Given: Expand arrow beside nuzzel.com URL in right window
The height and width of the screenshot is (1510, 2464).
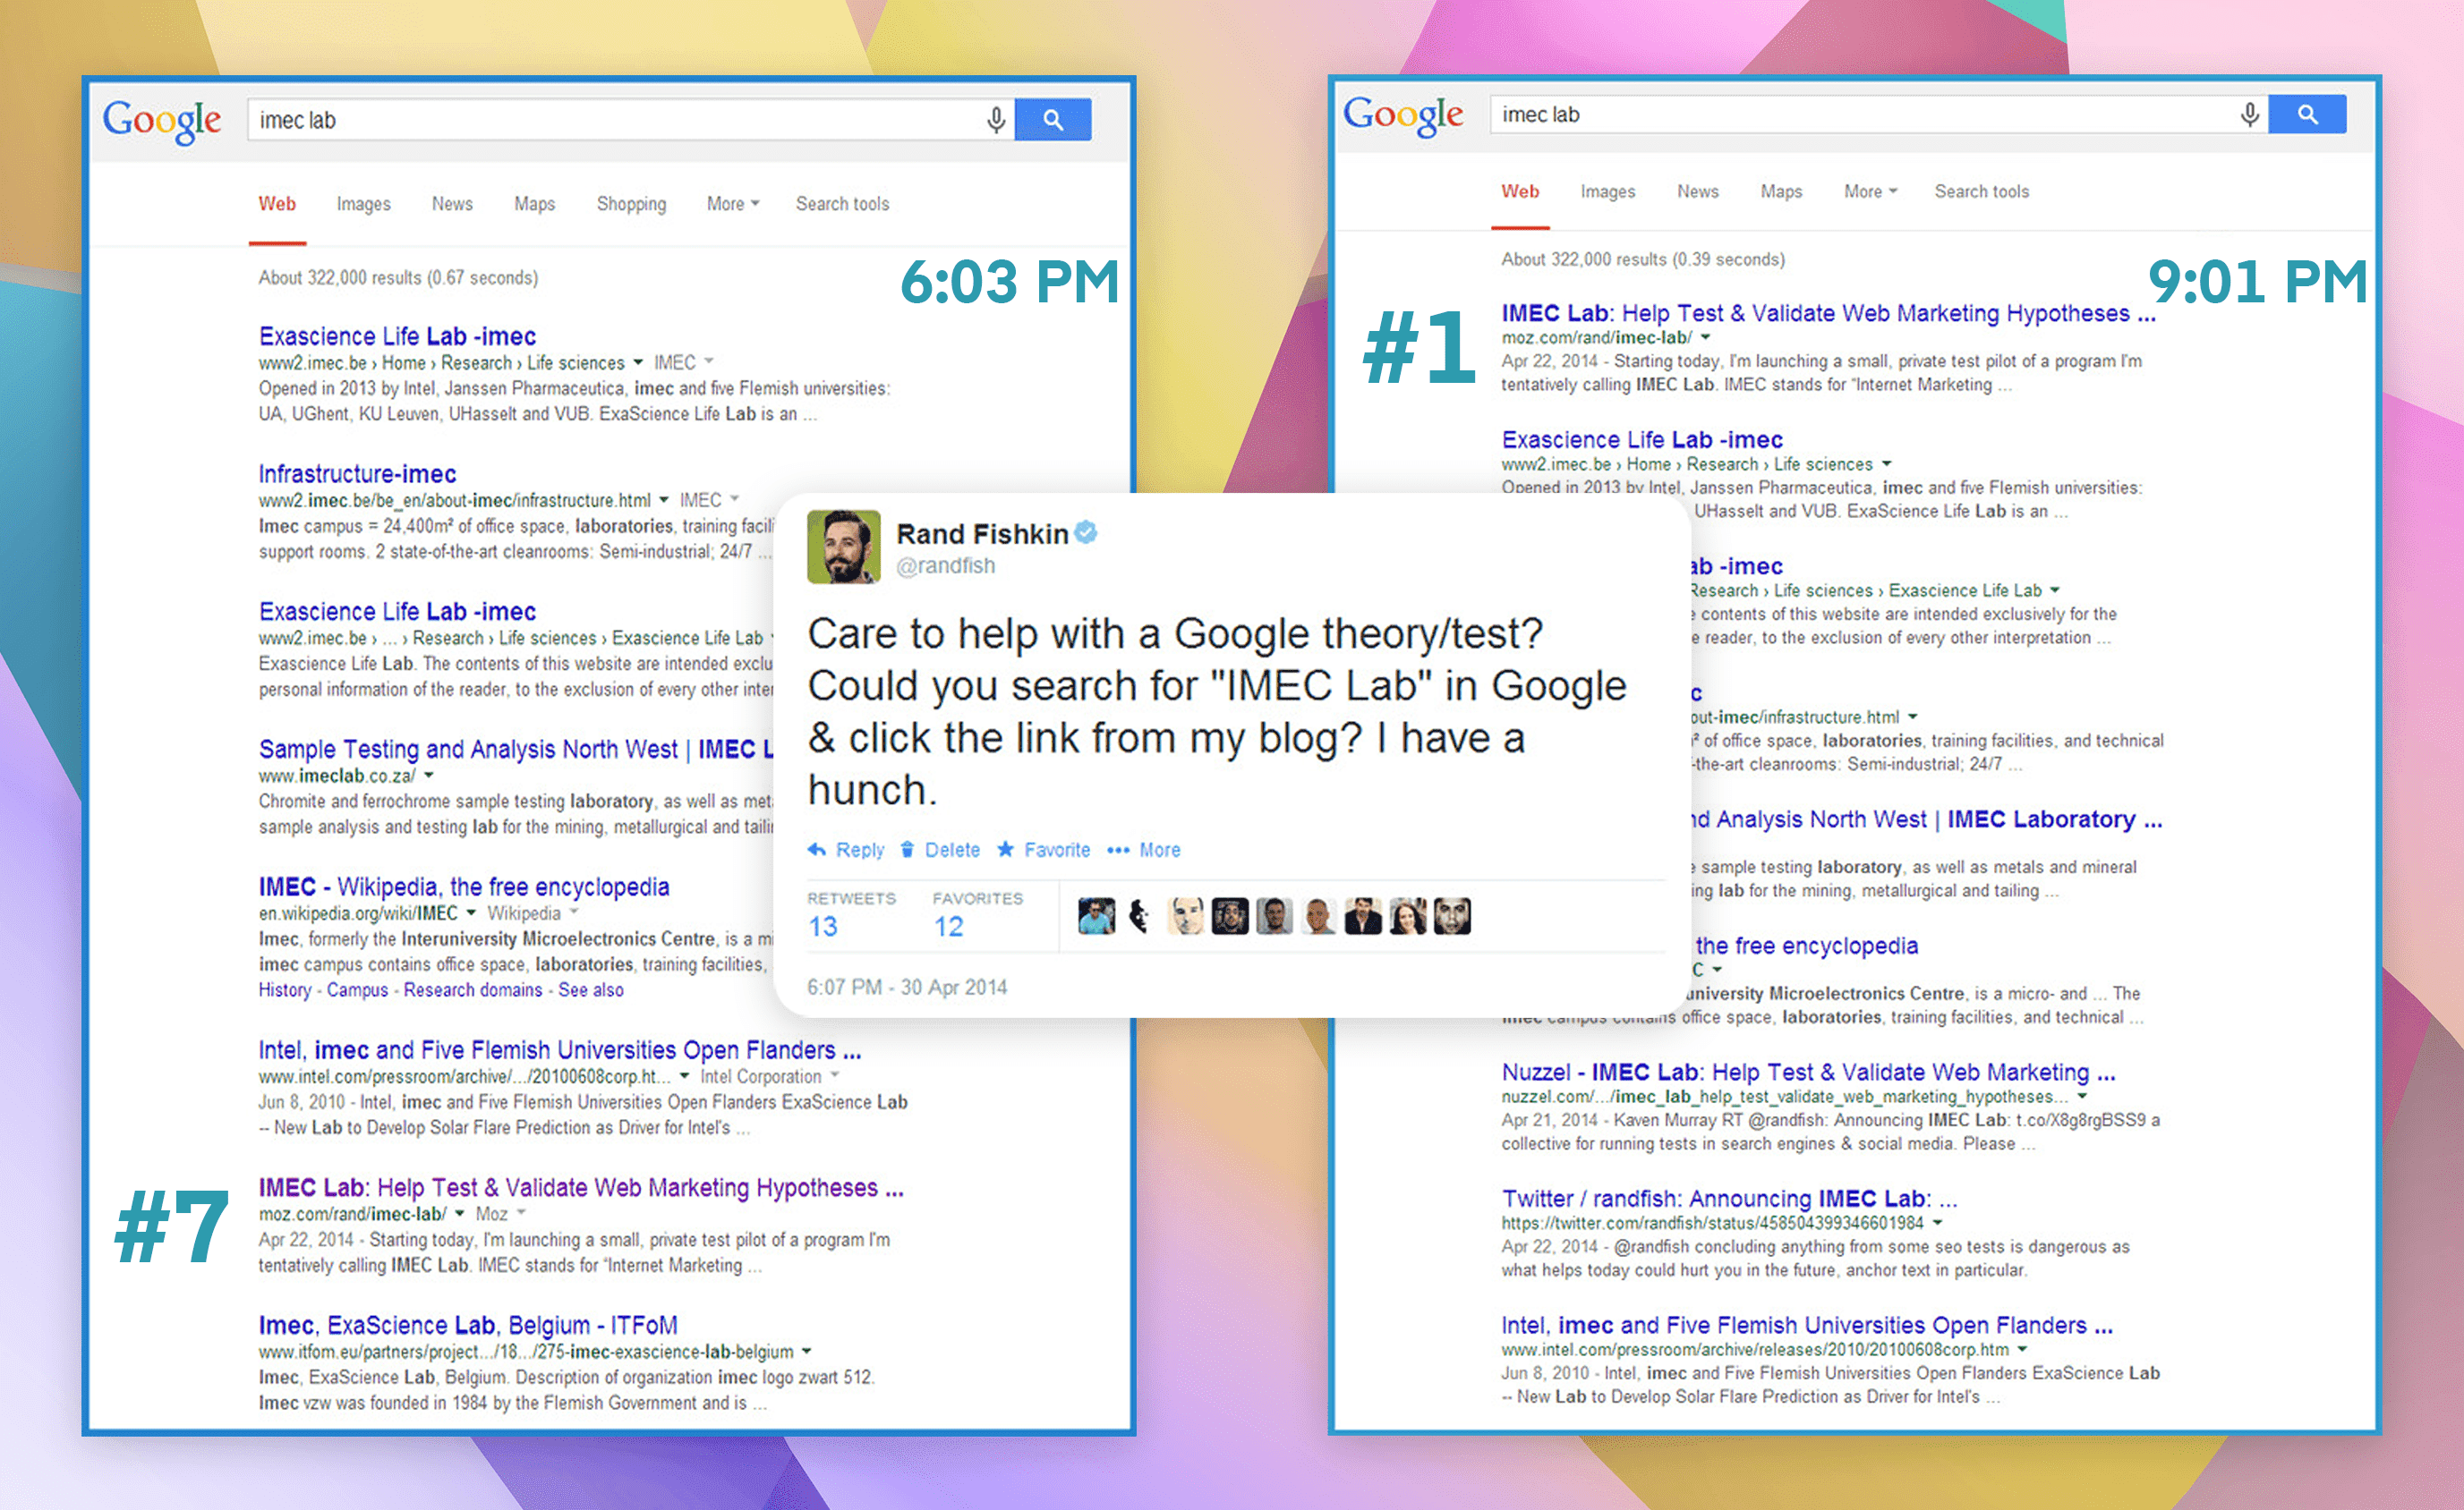Looking at the screenshot, I should [2083, 1097].
